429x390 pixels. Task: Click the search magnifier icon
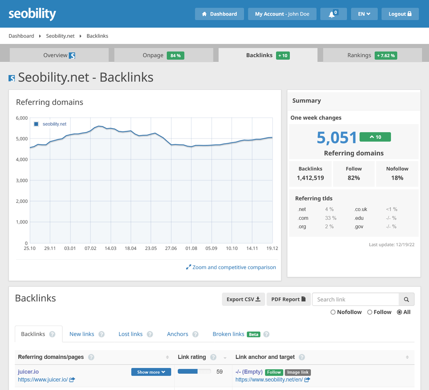click(406, 299)
